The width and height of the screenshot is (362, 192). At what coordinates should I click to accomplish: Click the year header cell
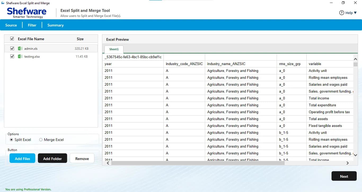pos(133,64)
